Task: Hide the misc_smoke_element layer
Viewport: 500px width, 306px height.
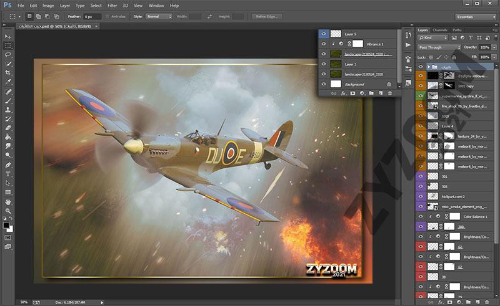Action: (421, 206)
